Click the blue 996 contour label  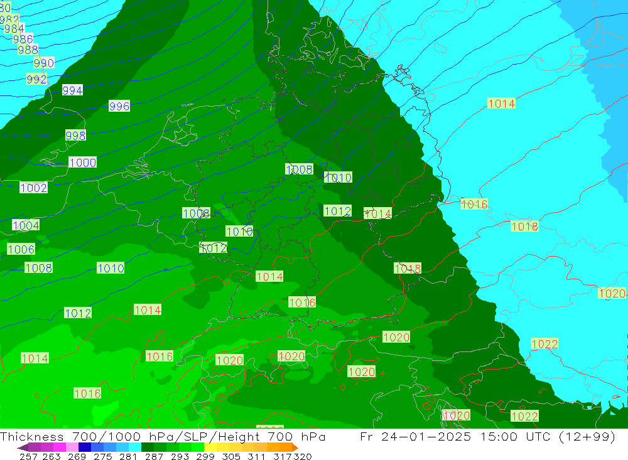119,106
